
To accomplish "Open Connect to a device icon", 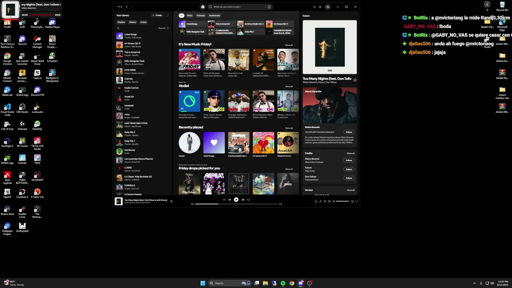I will [329, 201].
